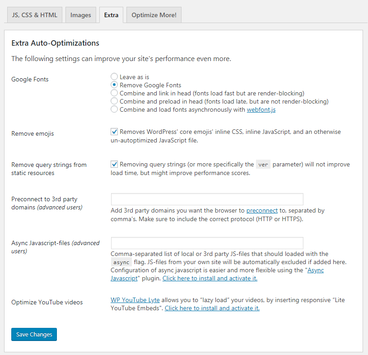The image size is (368, 355).
Task: Select the Extra tab
Action: pyautogui.click(x=111, y=15)
